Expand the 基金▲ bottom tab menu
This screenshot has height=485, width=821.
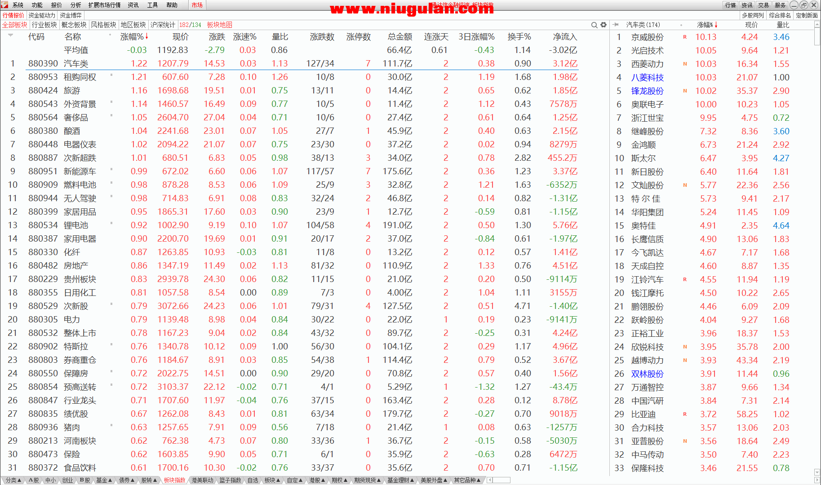(104, 480)
